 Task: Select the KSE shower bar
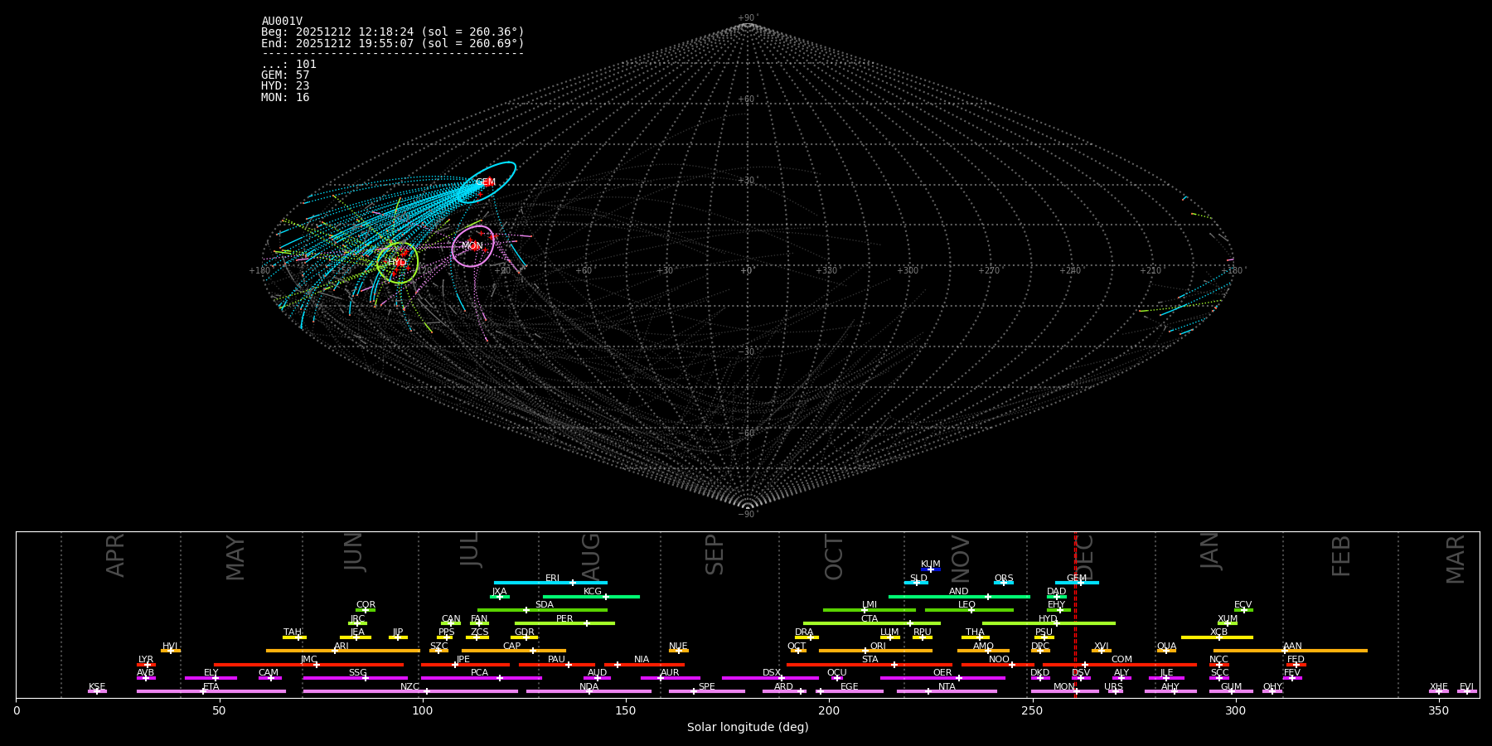[x=97, y=691]
